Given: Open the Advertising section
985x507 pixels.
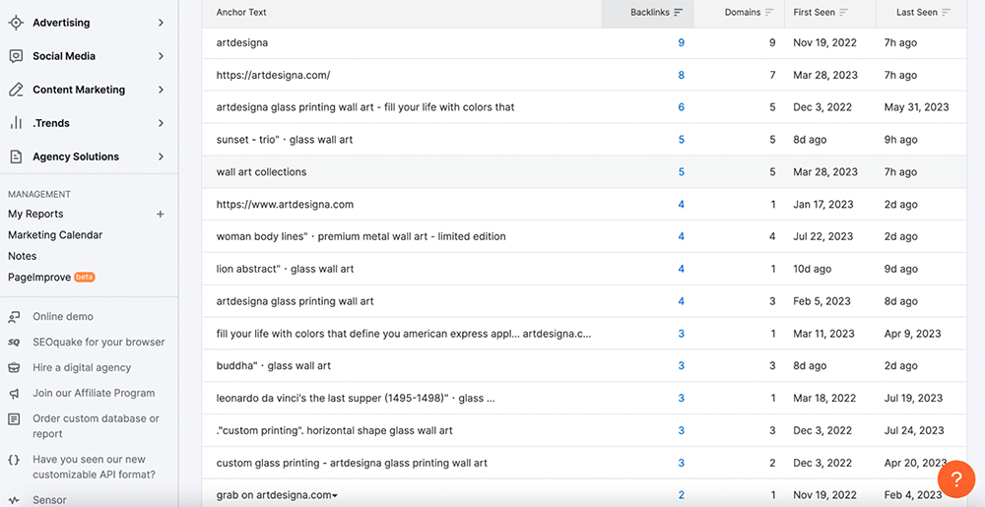Looking at the screenshot, I should click(x=61, y=23).
